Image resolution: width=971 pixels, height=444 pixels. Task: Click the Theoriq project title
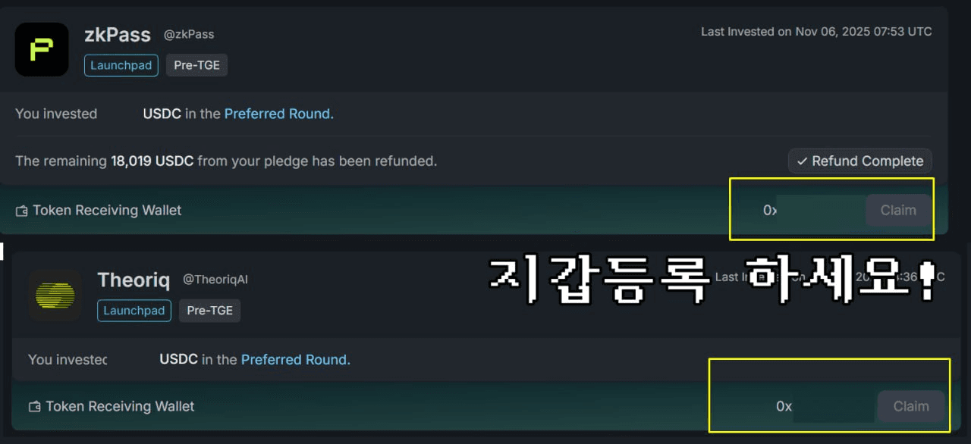[134, 280]
